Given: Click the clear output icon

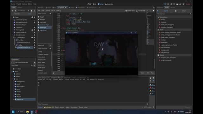Looking at the screenshot, I should pyautogui.click(x=150, y=78).
